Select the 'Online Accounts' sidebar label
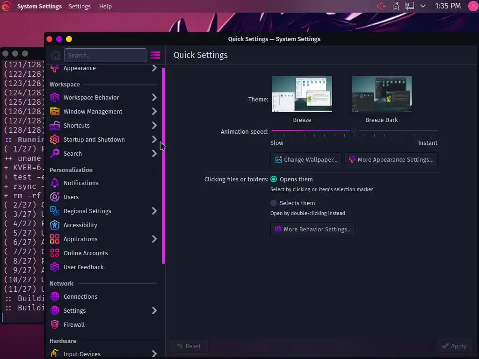This screenshot has width=479, height=359. 86,253
